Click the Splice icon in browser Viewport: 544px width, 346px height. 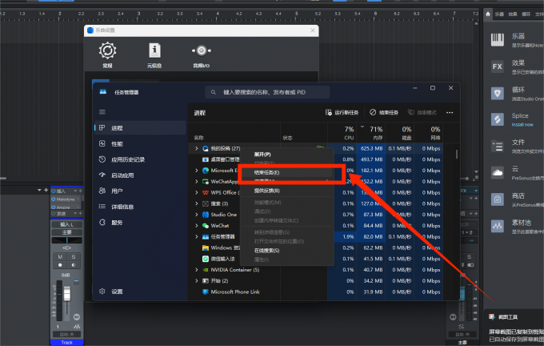pos(497,119)
